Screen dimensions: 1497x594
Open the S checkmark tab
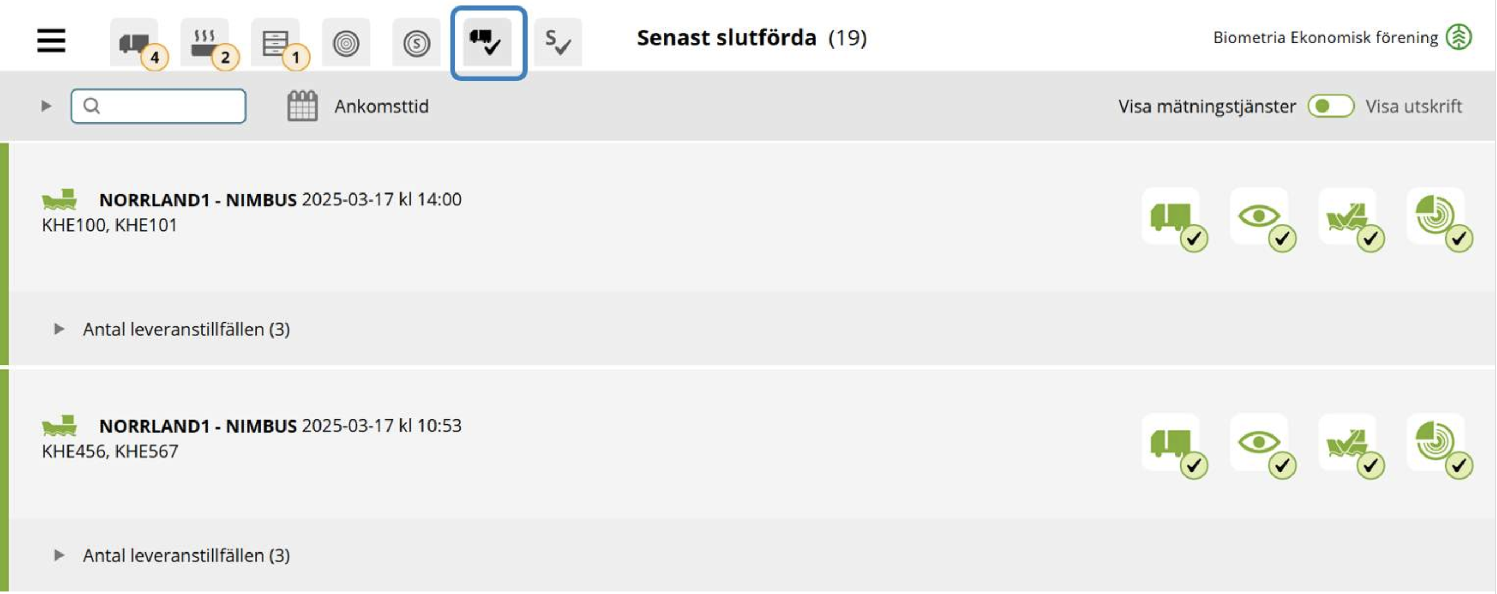[x=558, y=43]
